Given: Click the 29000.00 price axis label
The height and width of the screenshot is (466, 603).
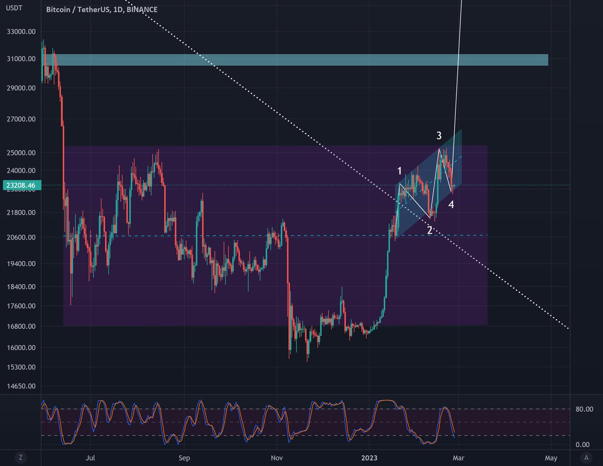Looking at the screenshot, I should (22, 88).
